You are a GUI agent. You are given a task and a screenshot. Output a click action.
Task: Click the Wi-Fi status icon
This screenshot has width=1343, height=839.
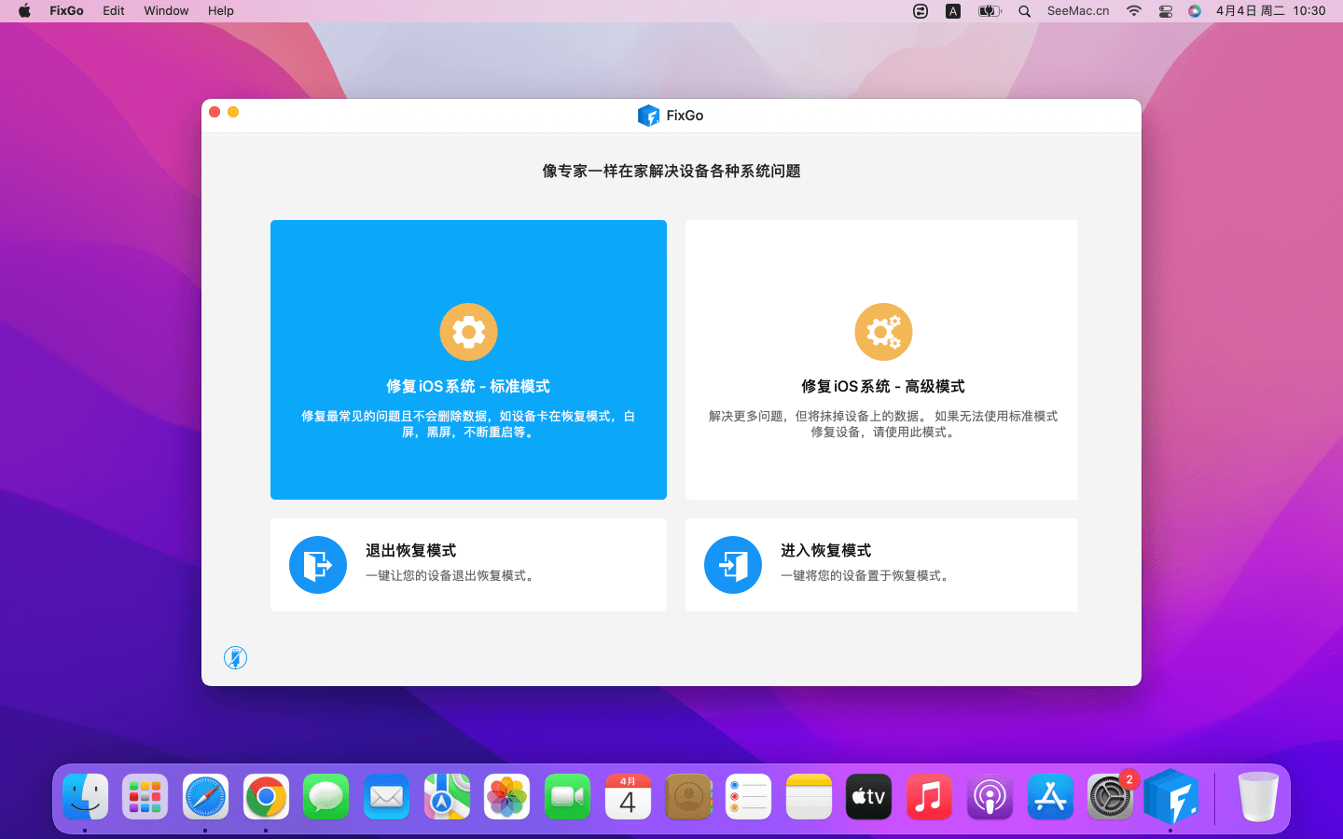pyautogui.click(x=1134, y=11)
